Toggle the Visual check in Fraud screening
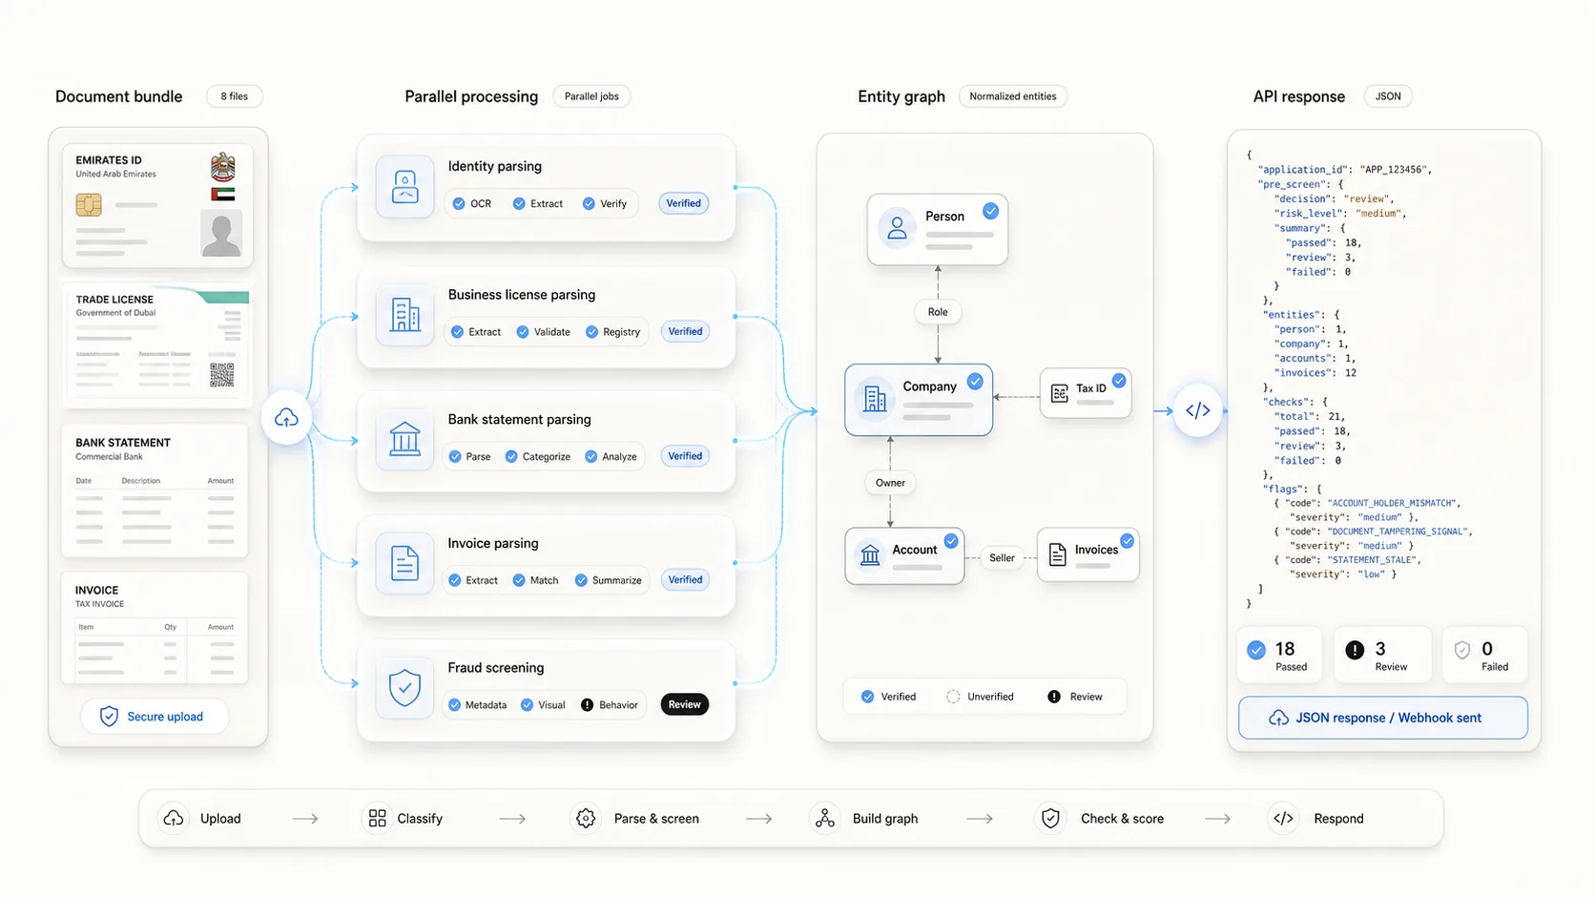1595x898 pixels. pyautogui.click(x=528, y=705)
